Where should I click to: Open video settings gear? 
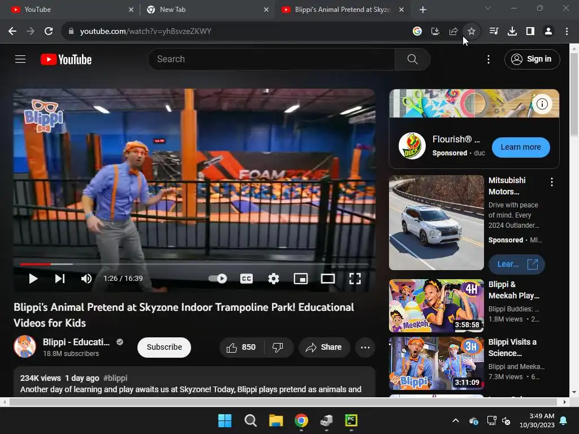click(273, 279)
